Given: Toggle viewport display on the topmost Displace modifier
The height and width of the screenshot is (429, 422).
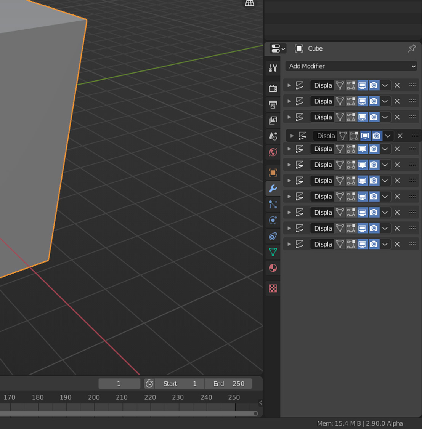Looking at the screenshot, I should [x=362, y=85].
